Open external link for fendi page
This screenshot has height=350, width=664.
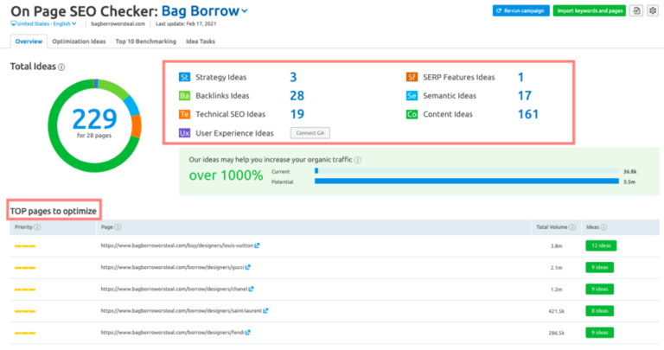tap(248, 333)
